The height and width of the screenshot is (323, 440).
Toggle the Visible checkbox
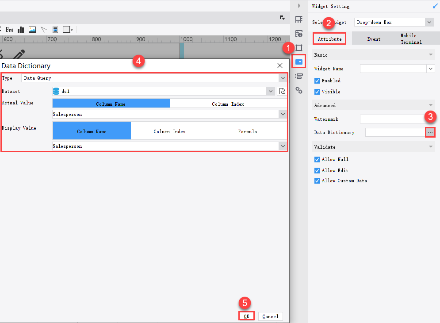[x=317, y=92]
